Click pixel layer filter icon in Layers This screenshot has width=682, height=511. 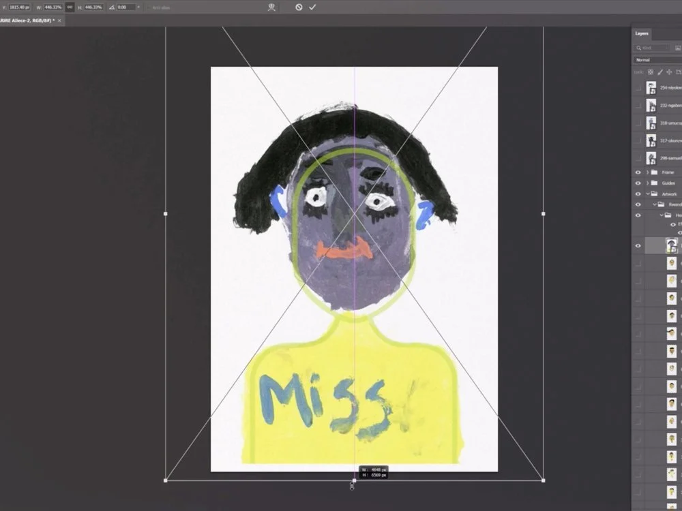678,48
